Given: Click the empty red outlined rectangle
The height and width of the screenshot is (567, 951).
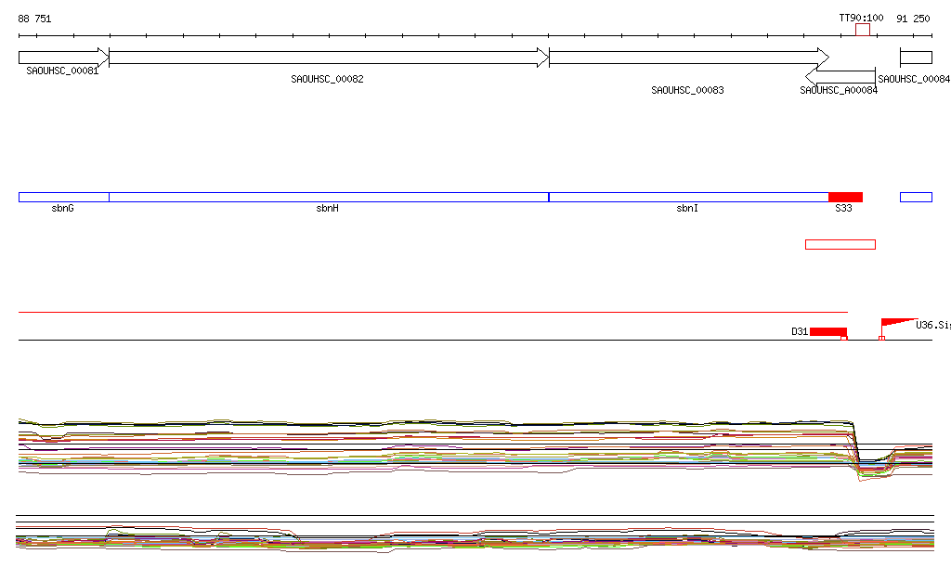Looking at the screenshot, I should [x=840, y=244].
